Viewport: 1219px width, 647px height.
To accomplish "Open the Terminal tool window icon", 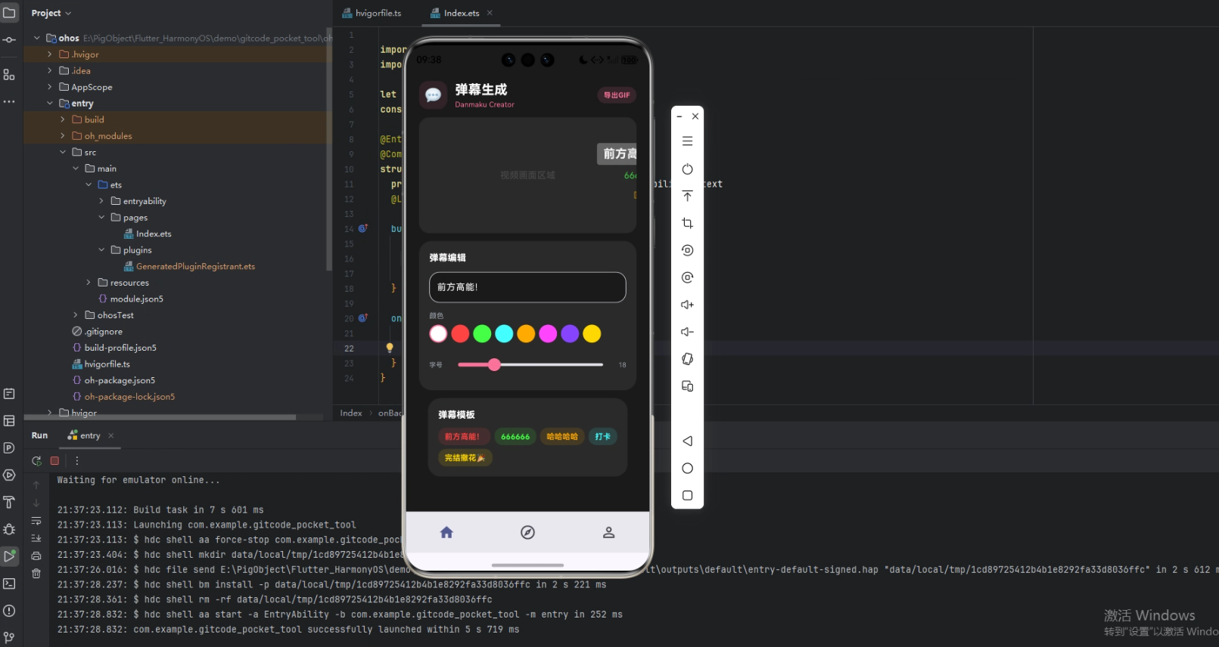I will tap(9, 584).
